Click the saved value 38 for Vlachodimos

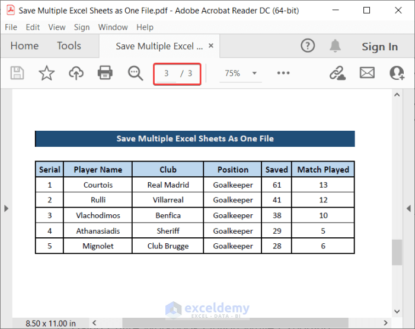[x=277, y=215]
